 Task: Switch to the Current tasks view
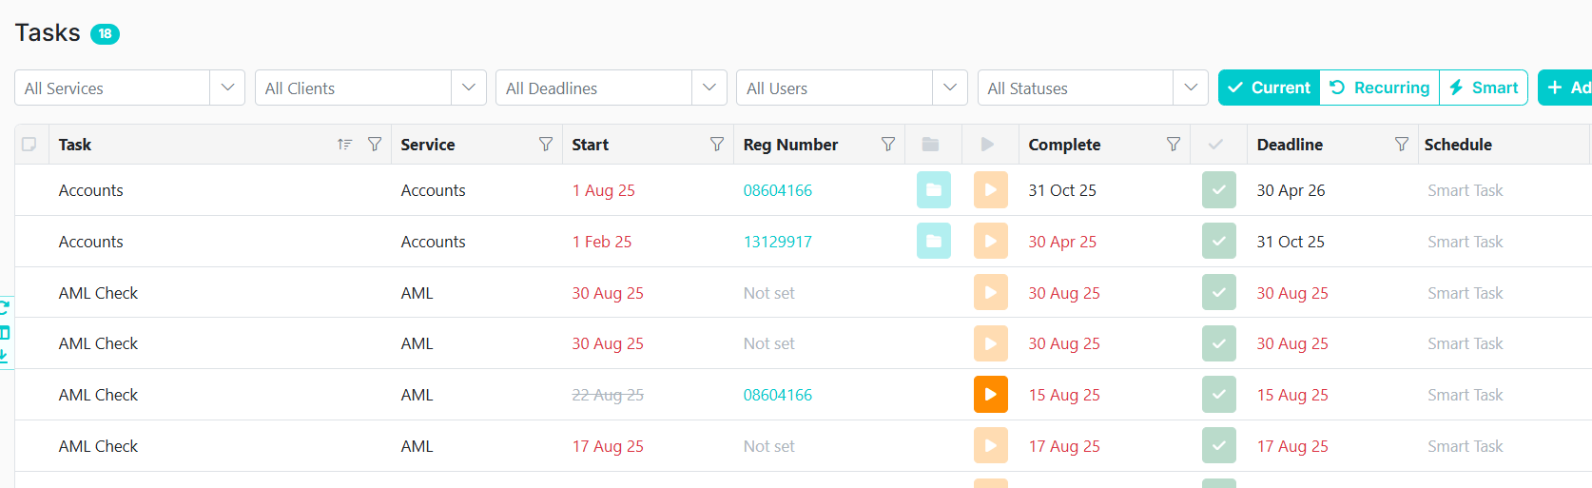[1269, 88]
